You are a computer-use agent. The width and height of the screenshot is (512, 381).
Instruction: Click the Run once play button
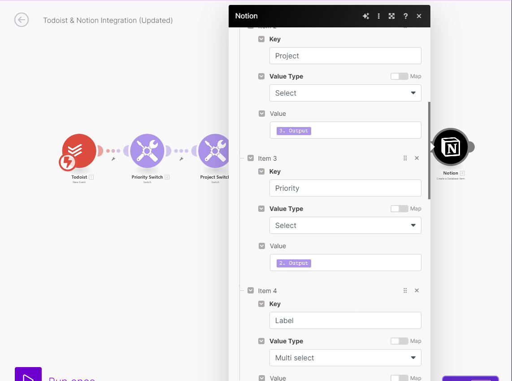click(28, 374)
